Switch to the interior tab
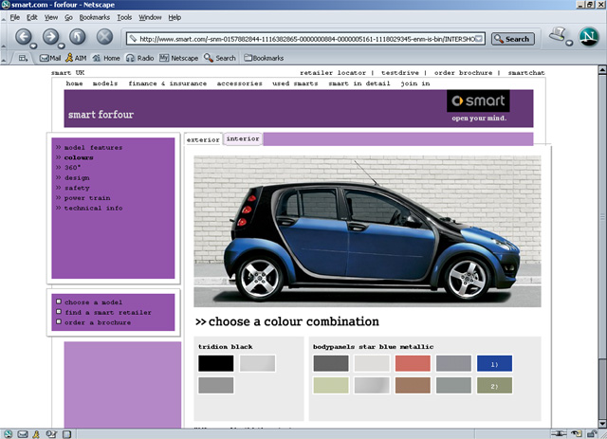This screenshot has width=607, height=439. (243, 138)
